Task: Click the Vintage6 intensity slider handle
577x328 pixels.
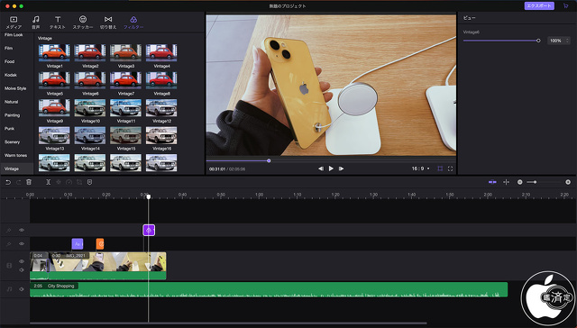Action: 538,41
